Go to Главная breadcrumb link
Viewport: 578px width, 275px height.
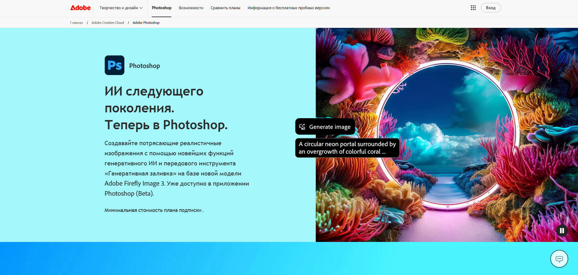click(x=76, y=23)
